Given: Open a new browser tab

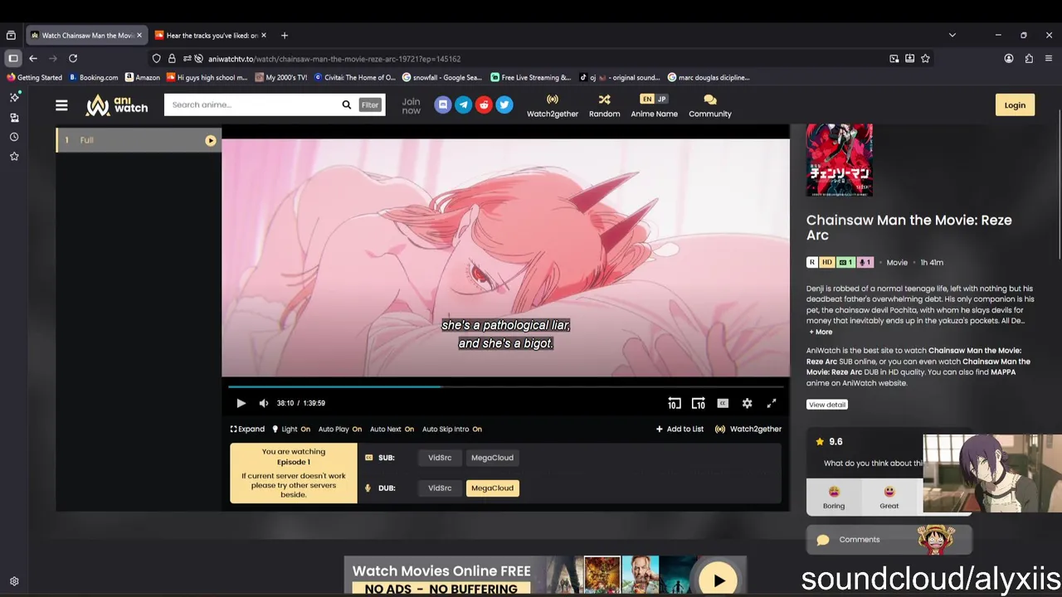Looking at the screenshot, I should (285, 36).
